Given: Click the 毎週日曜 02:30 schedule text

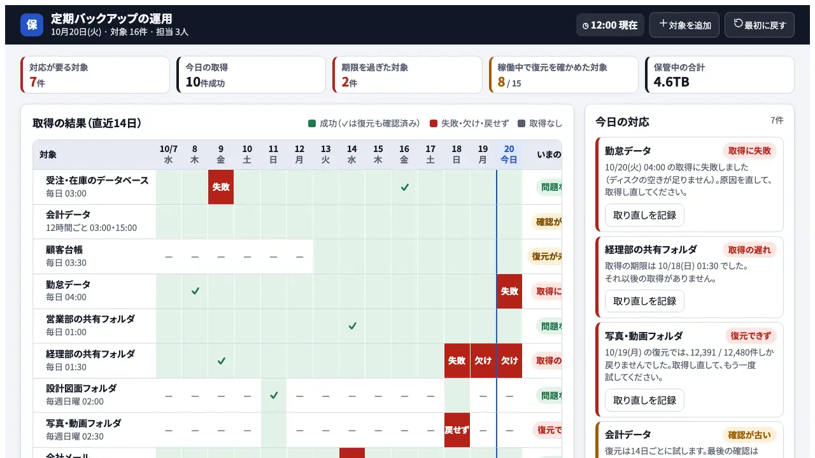Looking at the screenshot, I should [74, 436].
